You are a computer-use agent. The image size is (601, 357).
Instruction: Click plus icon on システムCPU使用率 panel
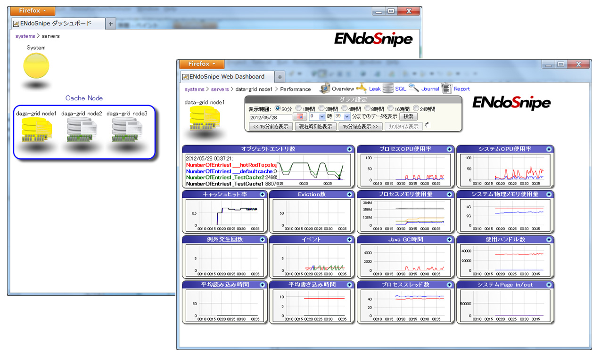coord(549,149)
